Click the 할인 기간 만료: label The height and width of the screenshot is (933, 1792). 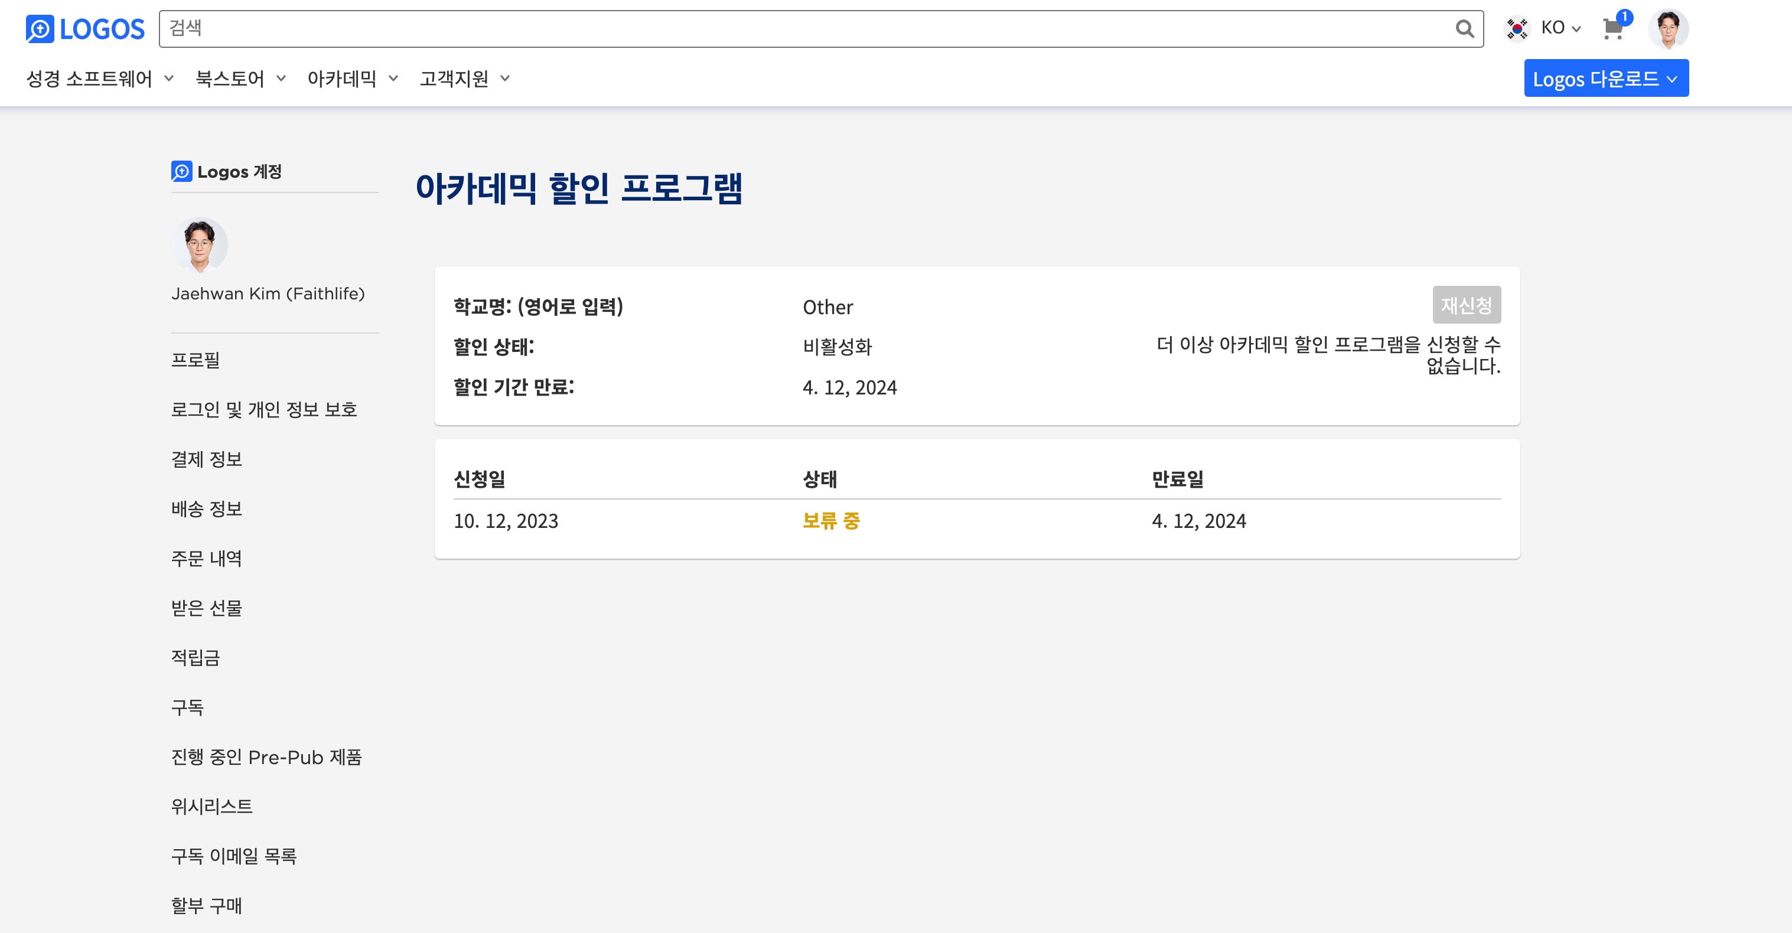pyautogui.click(x=514, y=387)
